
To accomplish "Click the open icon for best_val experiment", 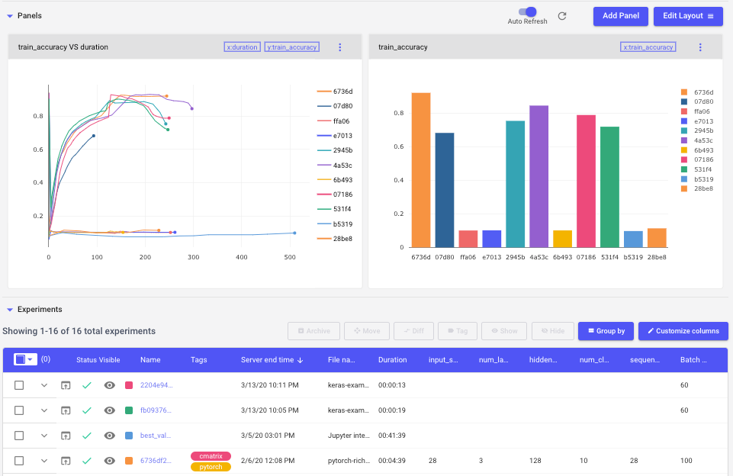I will click(66, 436).
